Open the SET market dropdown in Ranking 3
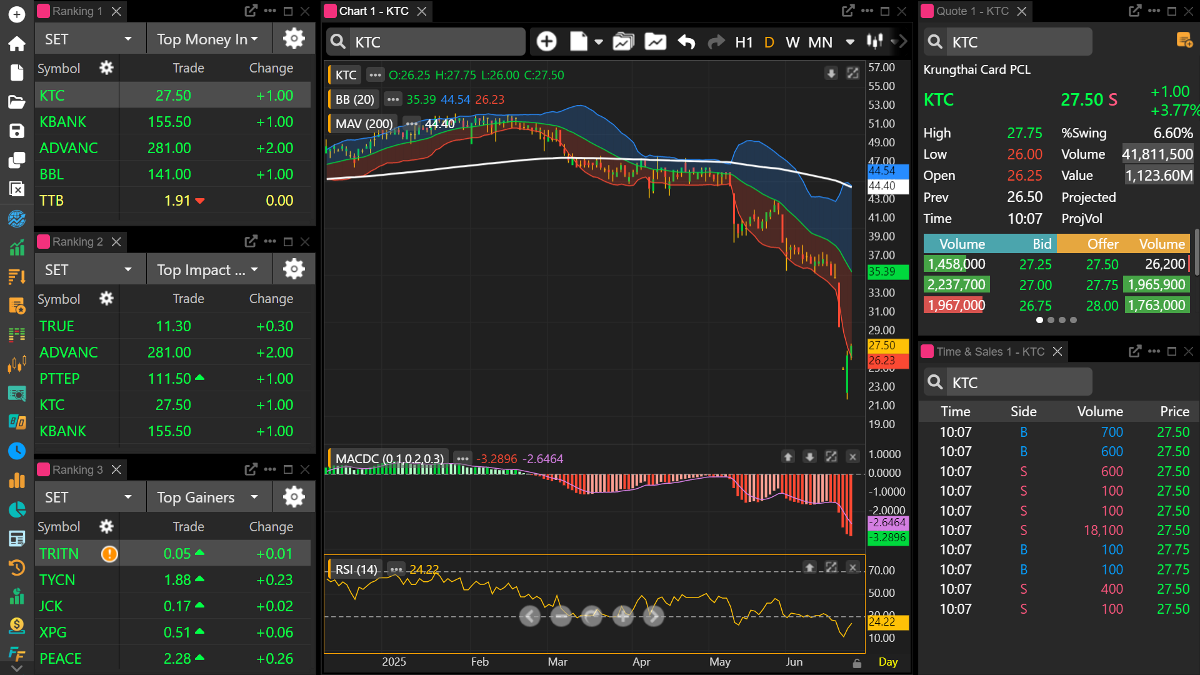 pos(90,497)
